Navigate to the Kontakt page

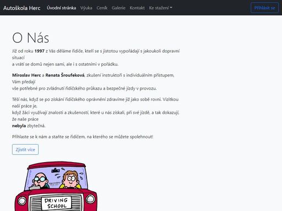[137, 8]
